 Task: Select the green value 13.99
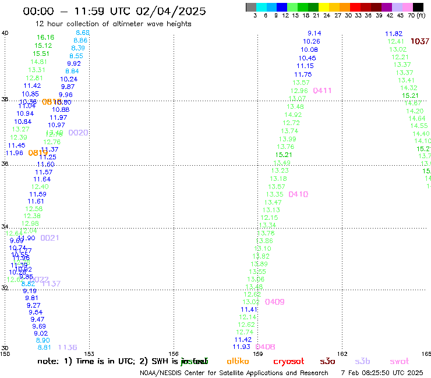pos(288,139)
